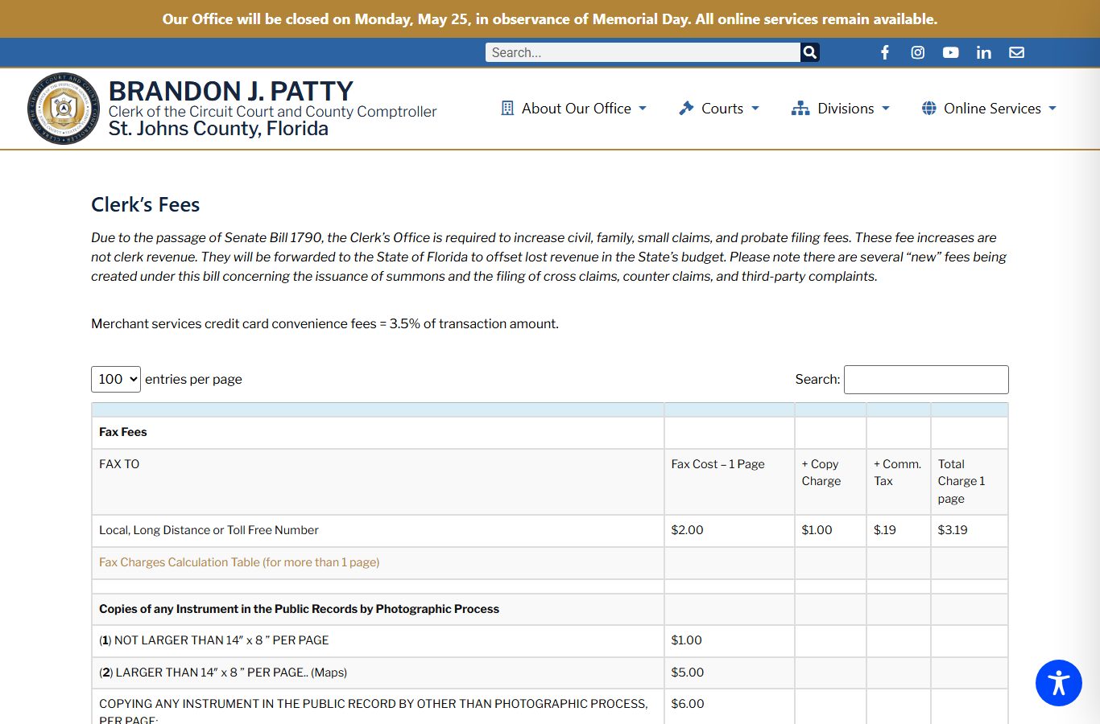Click the globe icon beside Online Services

click(x=929, y=108)
